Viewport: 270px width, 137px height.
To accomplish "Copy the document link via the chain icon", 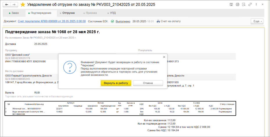I will point(250,4).
